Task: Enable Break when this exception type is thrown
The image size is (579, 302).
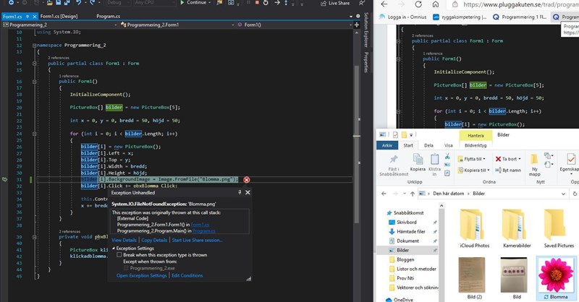Action: 119,254
